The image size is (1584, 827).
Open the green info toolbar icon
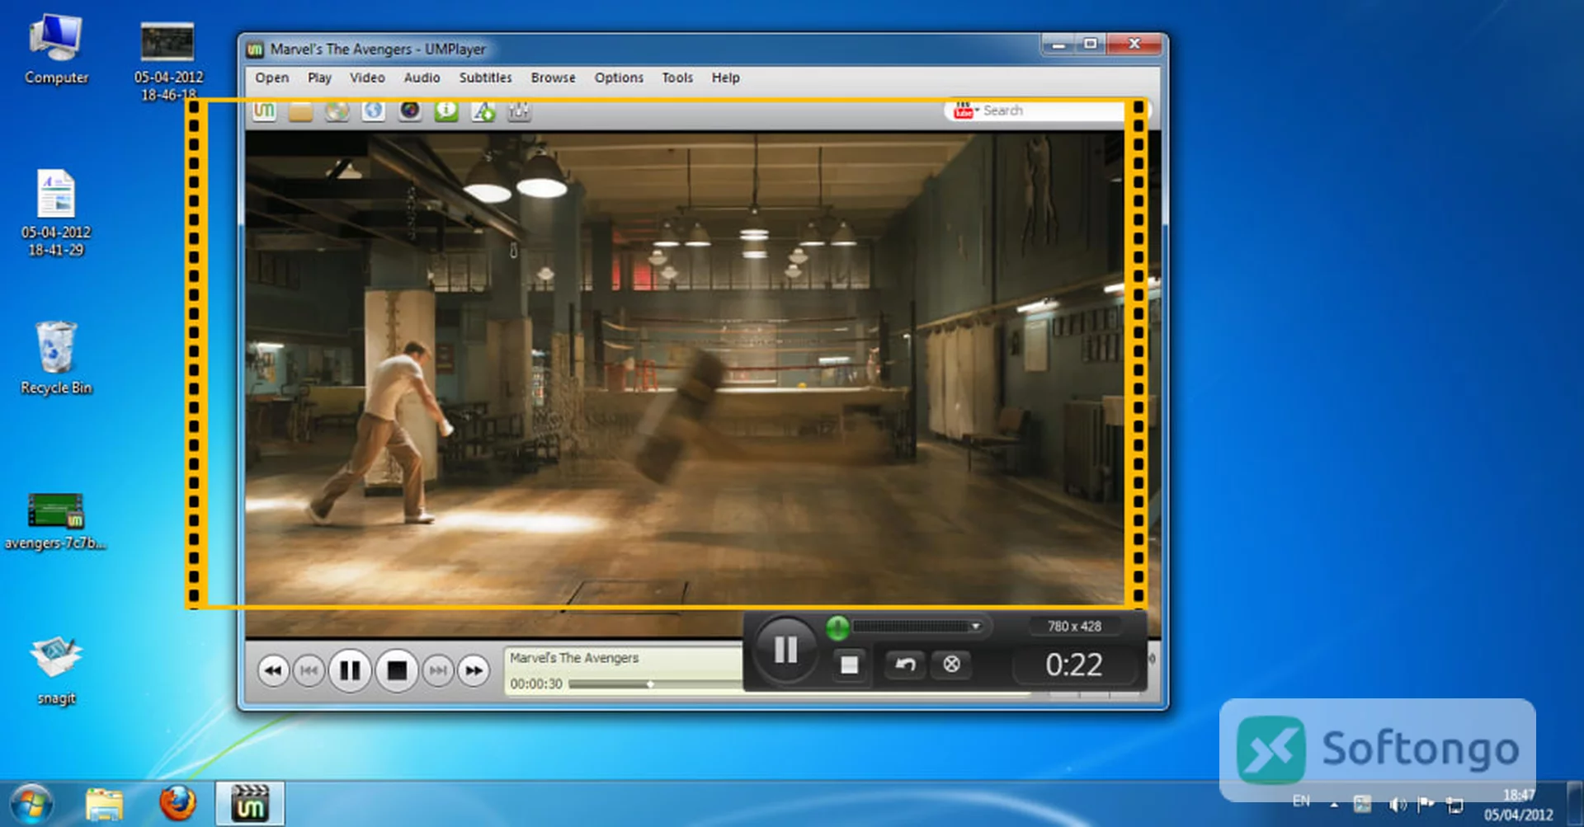tap(446, 110)
